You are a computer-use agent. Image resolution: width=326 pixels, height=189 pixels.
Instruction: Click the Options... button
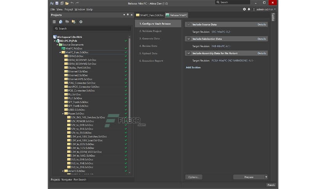tap(193, 177)
